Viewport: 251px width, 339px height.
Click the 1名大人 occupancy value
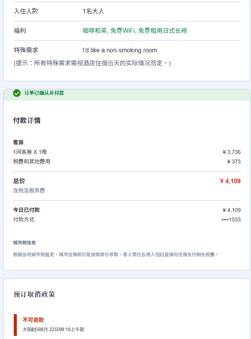pyautogui.click(x=93, y=11)
